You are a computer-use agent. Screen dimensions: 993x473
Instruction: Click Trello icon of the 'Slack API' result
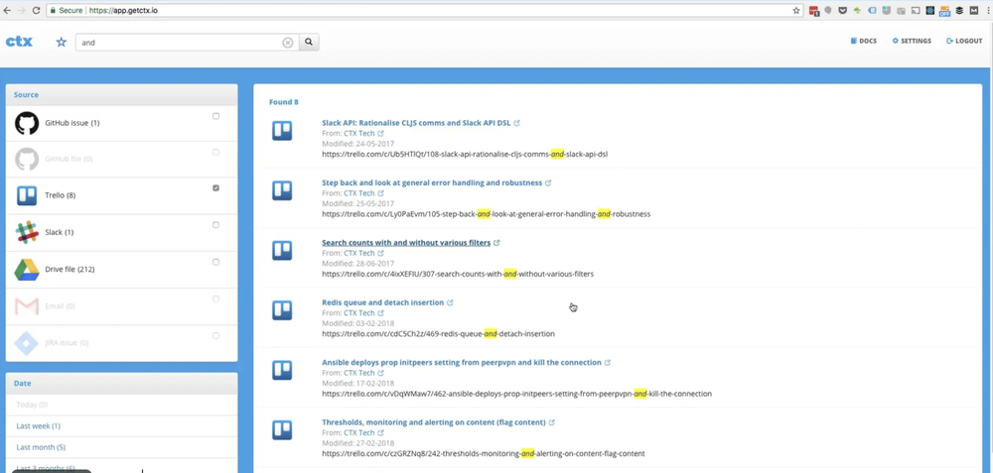point(282,131)
